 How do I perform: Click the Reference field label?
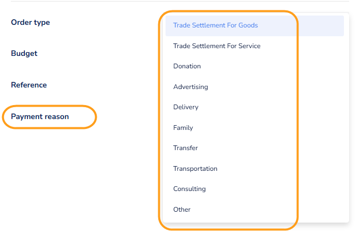(29, 85)
